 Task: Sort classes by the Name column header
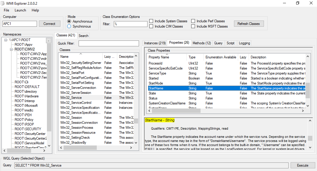point(81,57)
